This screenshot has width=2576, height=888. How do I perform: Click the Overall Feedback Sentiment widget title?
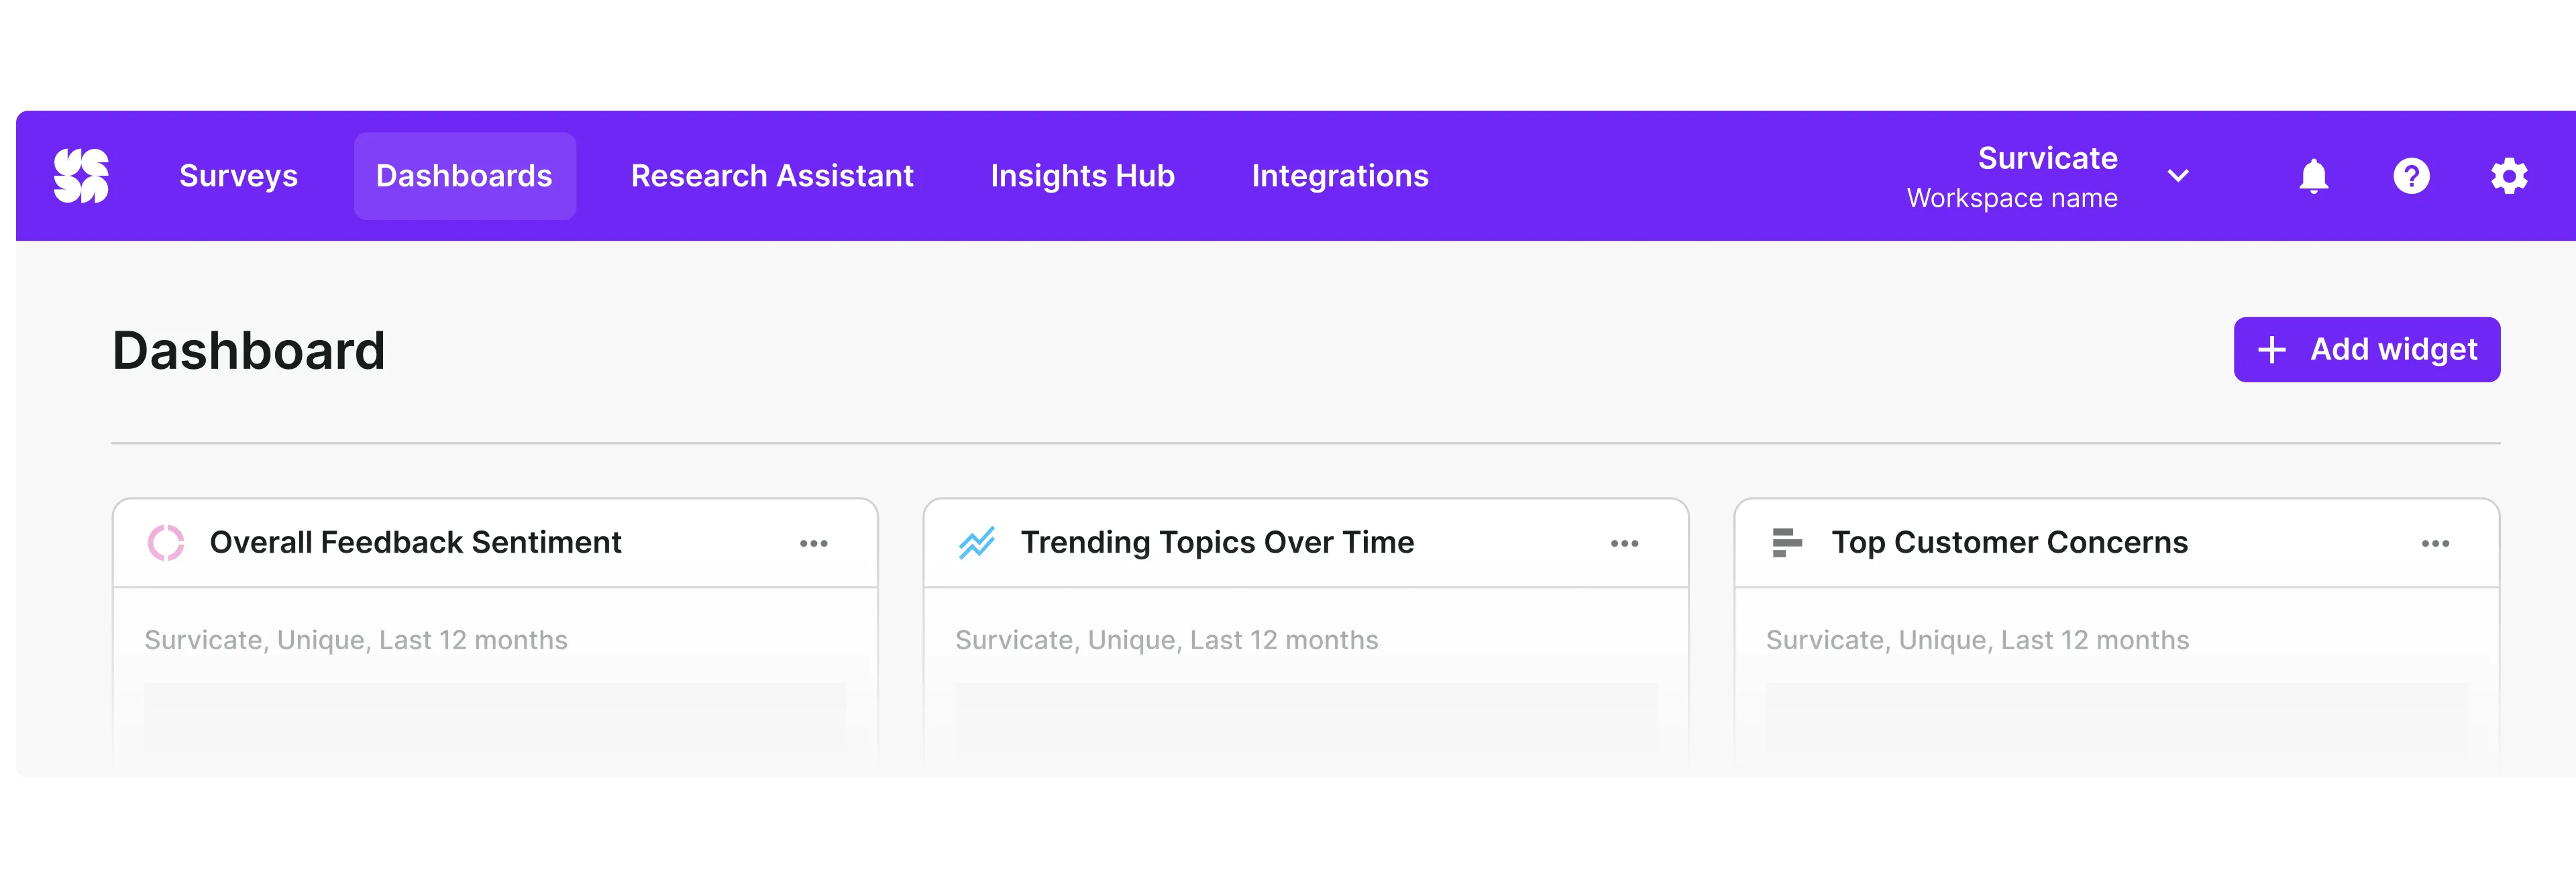click(x=415, y=542)
